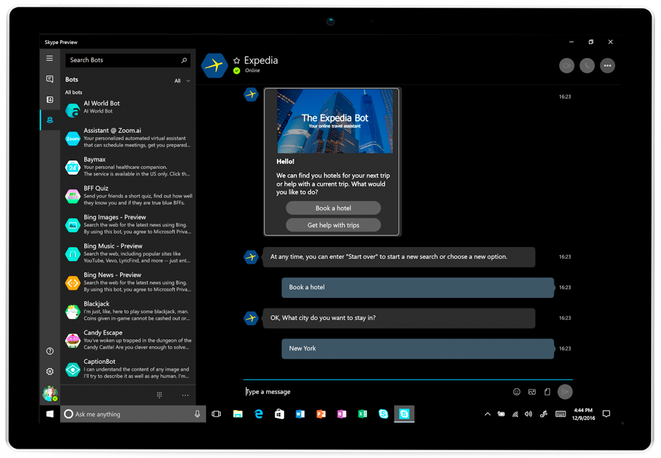Select Bing News - Preview bot

pos(128,282)
